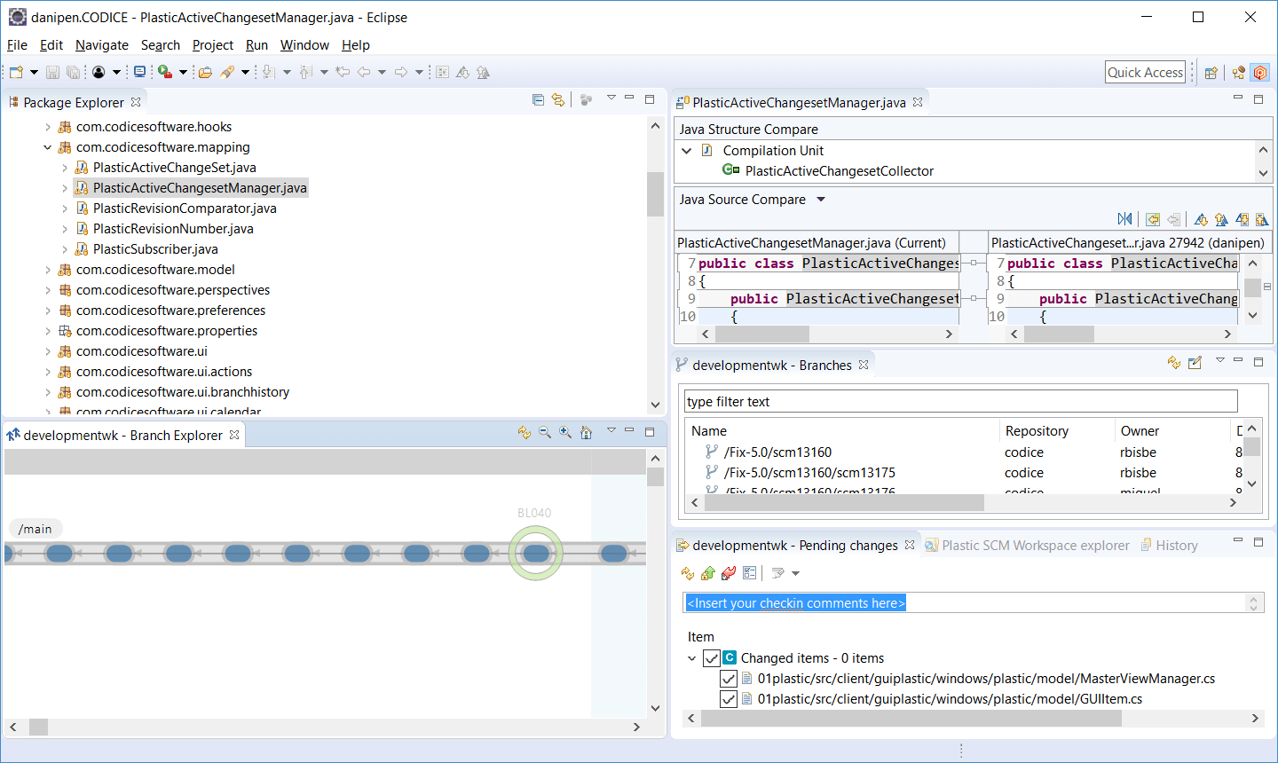The height and width of the screenshot is (763, 1278).
Task: Expand com.codicesoftware.model package
Action: click(48, 270)
